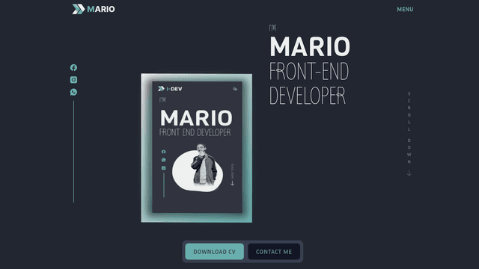Click the scroll down arrow icon

coord(409,173)
